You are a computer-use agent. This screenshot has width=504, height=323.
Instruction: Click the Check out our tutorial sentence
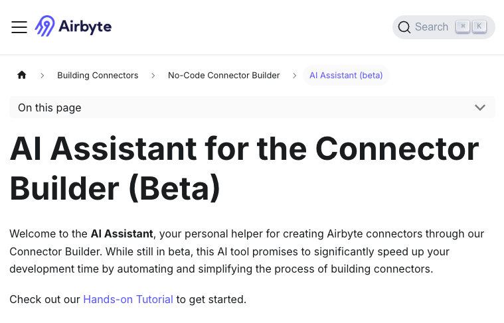(x=45, y=299)
